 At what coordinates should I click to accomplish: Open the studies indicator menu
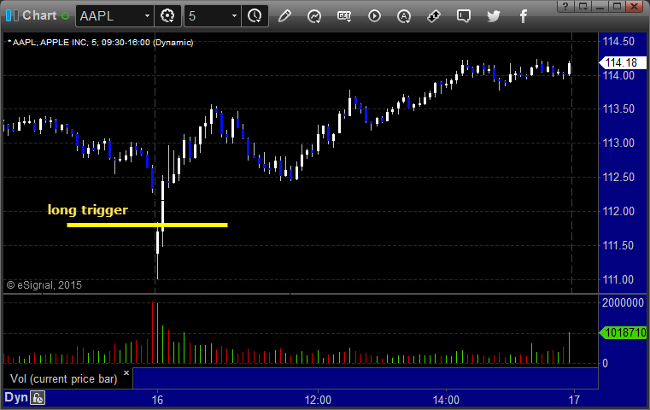pyautogui.click(x=314, y=16)
